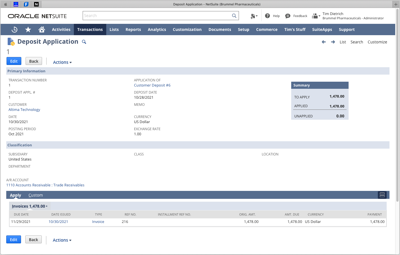Open the Activities menu
Viewport: 400px width, 255px height.
61,29
